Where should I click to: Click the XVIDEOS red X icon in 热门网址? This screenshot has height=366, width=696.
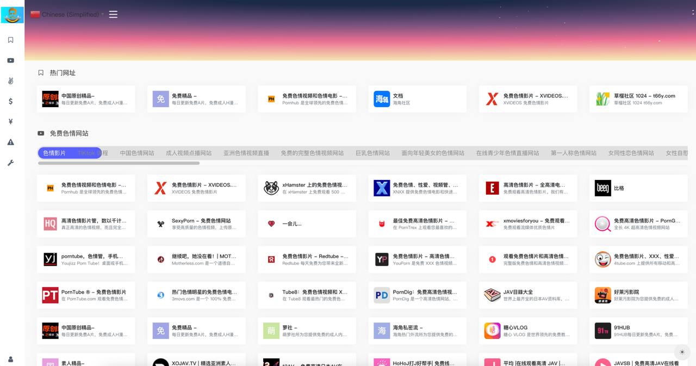[x=492, y=99]
